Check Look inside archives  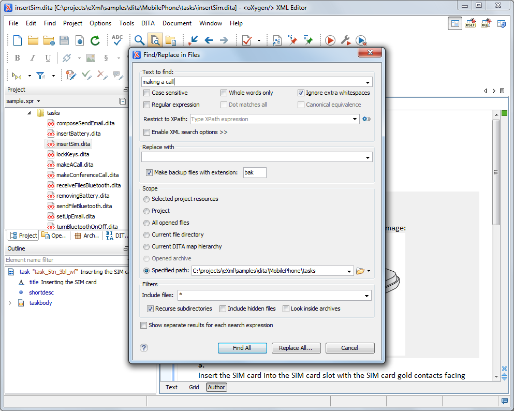[x=286, y=309]
